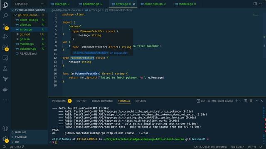
Task: Kill terminal with trash icon
Action: [x=251, y=101]
